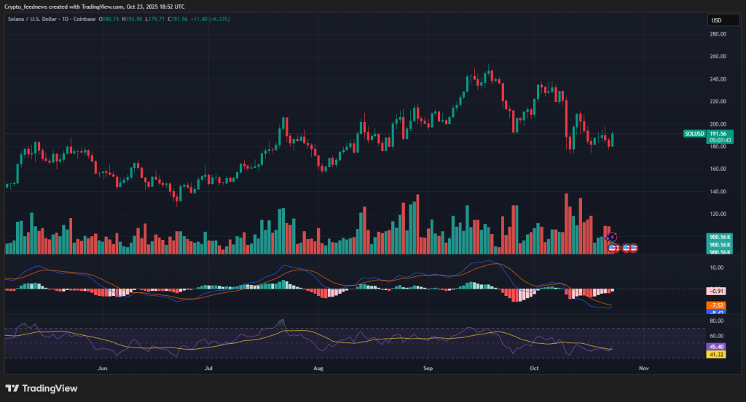Select the leftmost US flag event icon
746x402 pixels.
[x=613, y=248]
